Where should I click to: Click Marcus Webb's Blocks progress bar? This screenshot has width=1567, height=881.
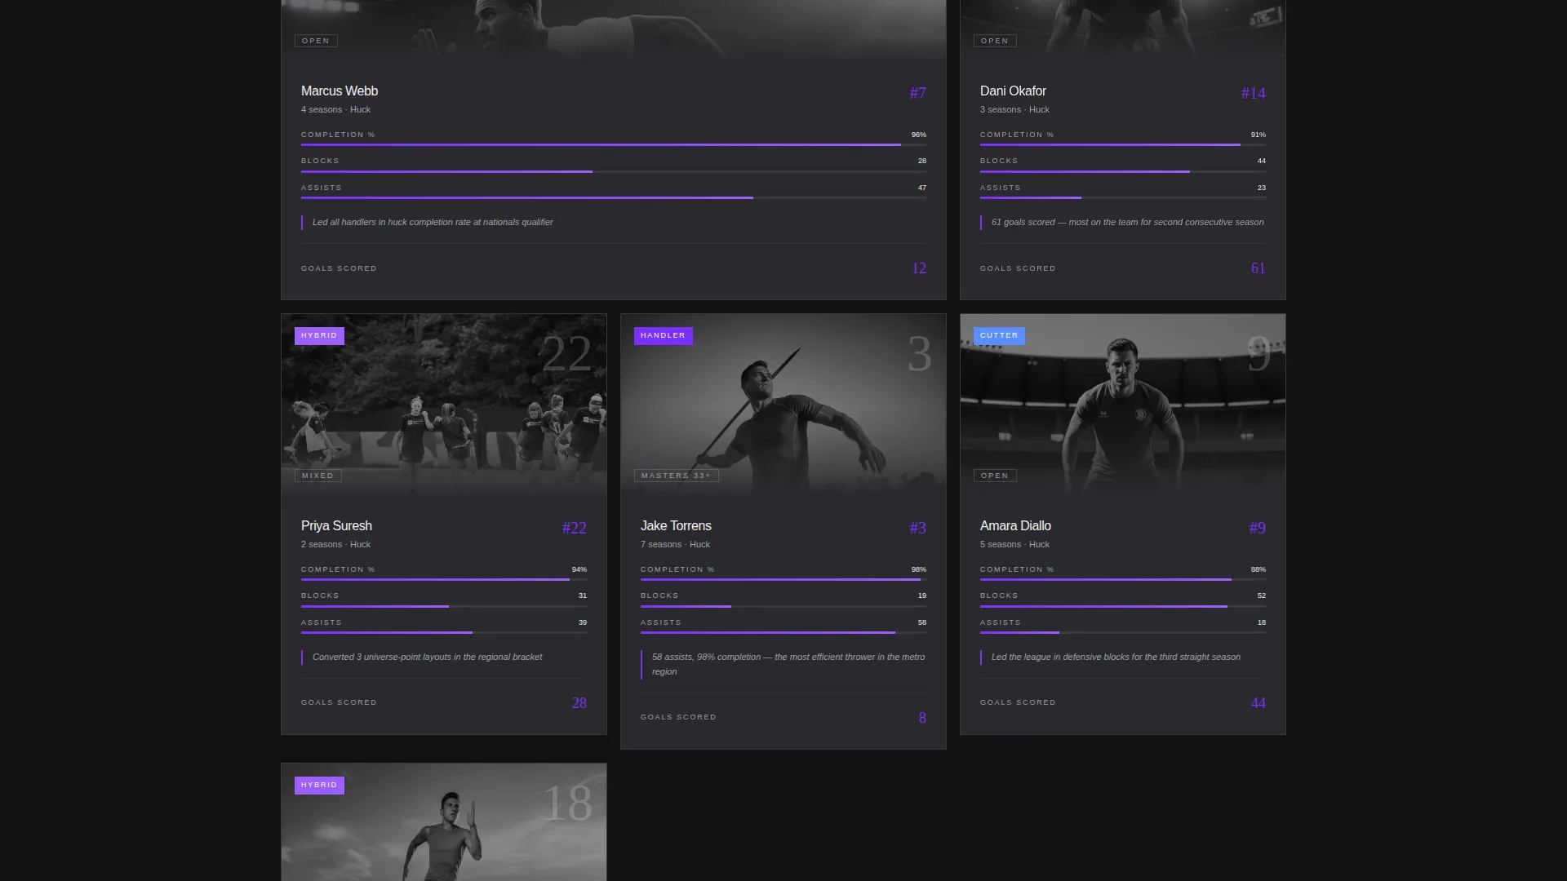point(614,171)
